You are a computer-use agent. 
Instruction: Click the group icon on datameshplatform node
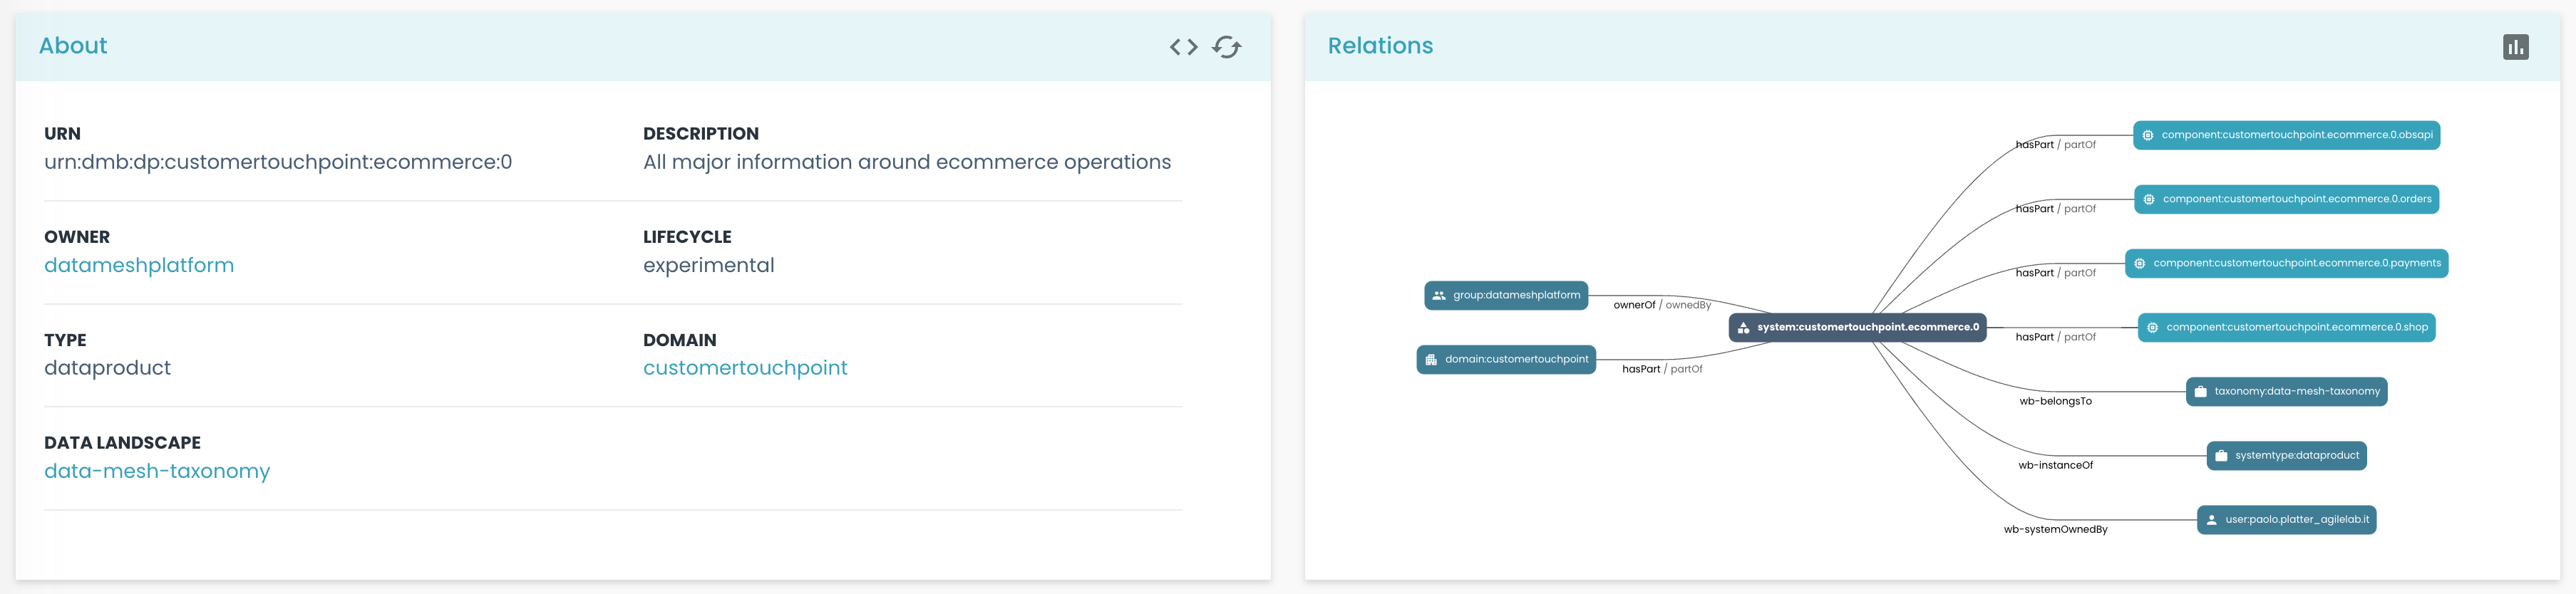point(1439,295)
